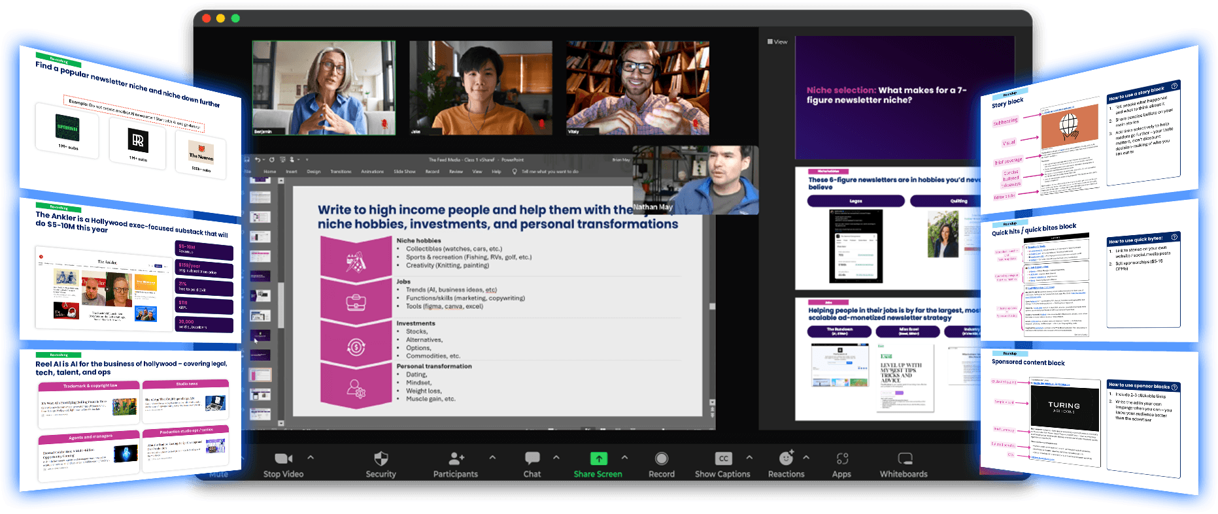Start recording with the Record icon

(x=662, y=458)
